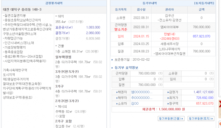Open 등기부등본(토지) document
Screen dimensions: 221x128
click(x=201, y=119)
